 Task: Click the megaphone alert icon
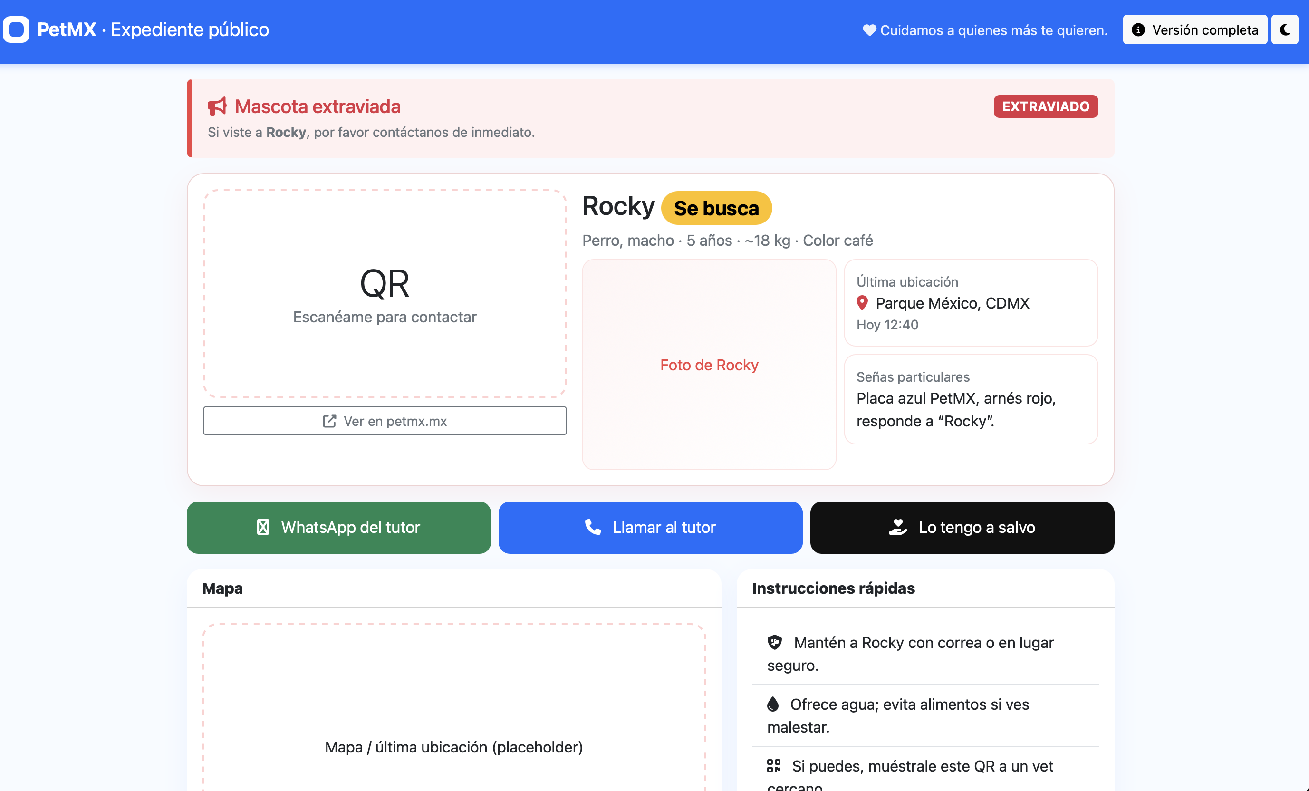(x=217, y=106)
